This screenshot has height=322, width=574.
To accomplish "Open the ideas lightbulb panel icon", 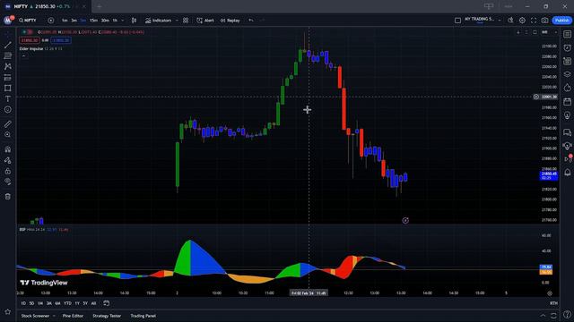I will tap(567, 115).
